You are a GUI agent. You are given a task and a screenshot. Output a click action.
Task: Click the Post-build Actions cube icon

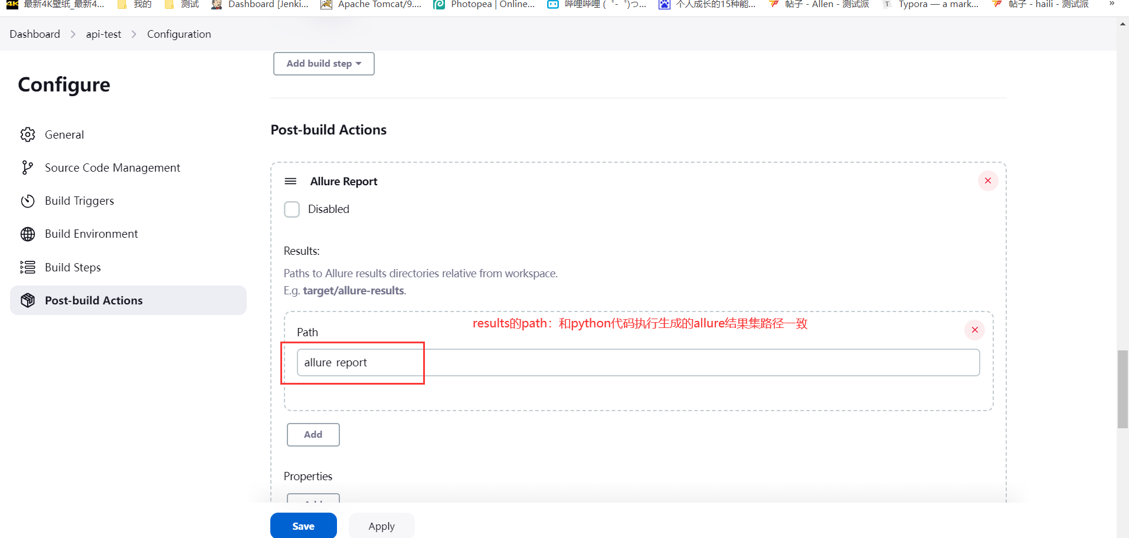(28, 300)
